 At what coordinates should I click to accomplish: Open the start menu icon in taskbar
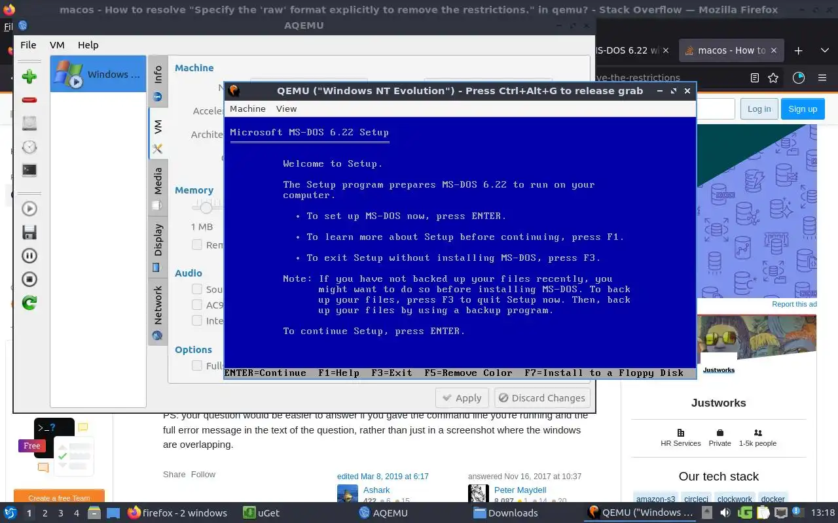pyautogui.click(x=10, y=513)
